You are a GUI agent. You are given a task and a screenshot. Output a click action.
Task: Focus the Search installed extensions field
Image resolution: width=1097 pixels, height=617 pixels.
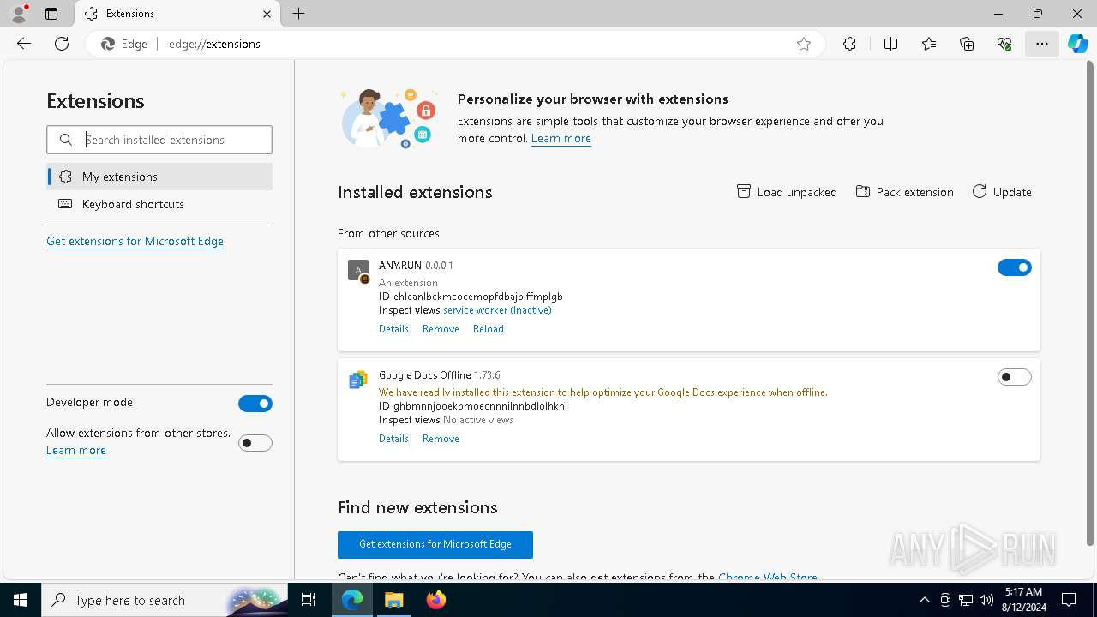[x=159, y=140]
